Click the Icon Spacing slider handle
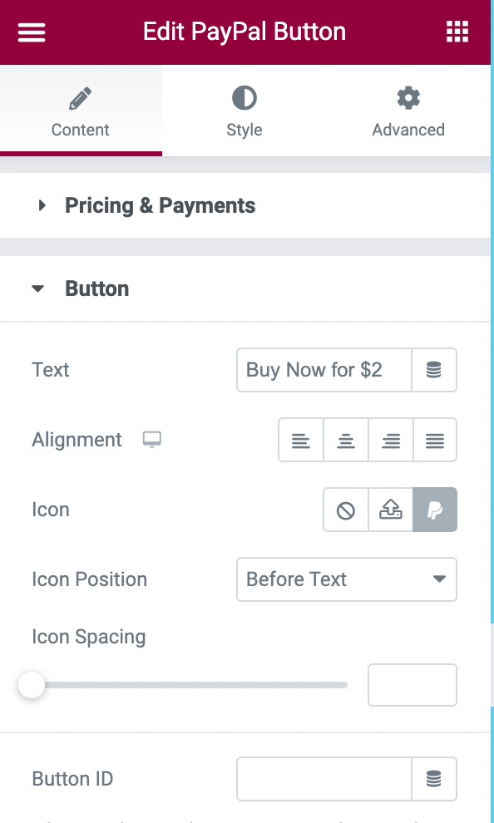Screen dimensions: 494x823 point(32,685)
